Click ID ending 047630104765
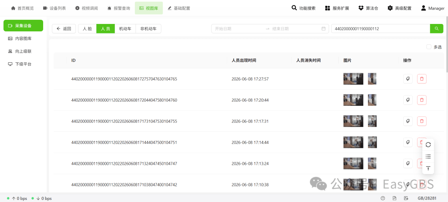This screenshot has width=448, height=202. 124,79
